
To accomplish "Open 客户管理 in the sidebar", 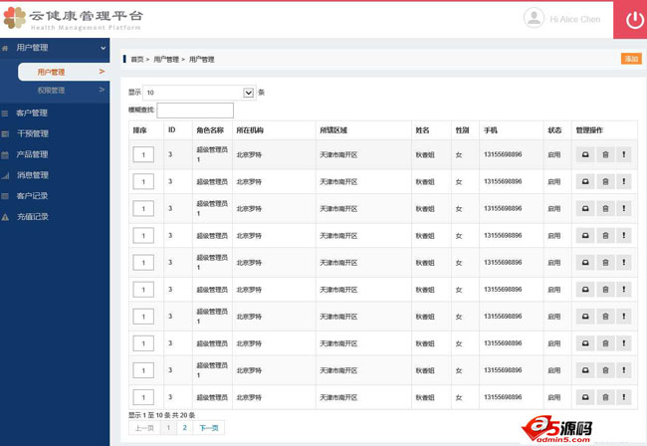I will [32, 112].
